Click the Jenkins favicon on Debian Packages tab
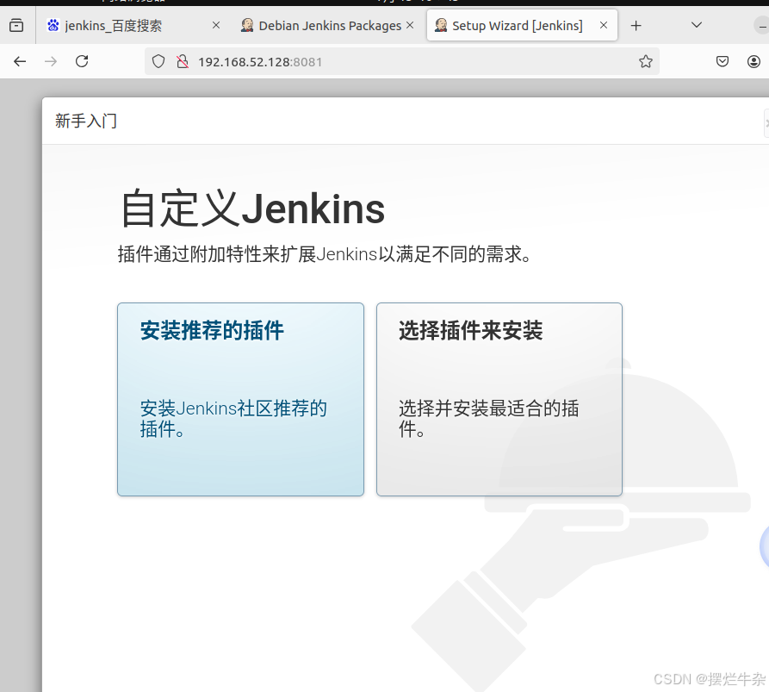This screenshot has width=769, height=692. [247, 25]
